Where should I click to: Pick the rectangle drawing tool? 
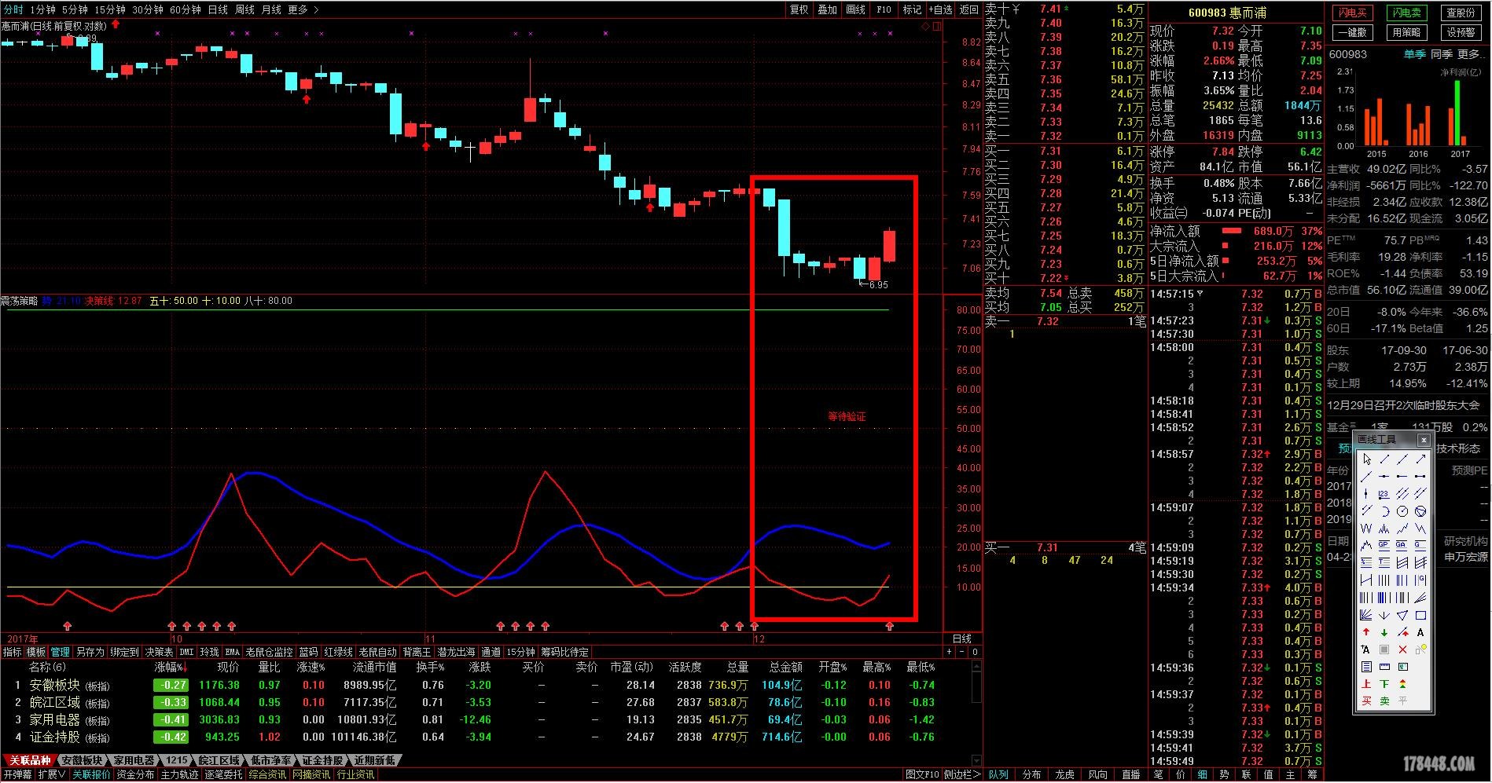[x=1420, y=615]
